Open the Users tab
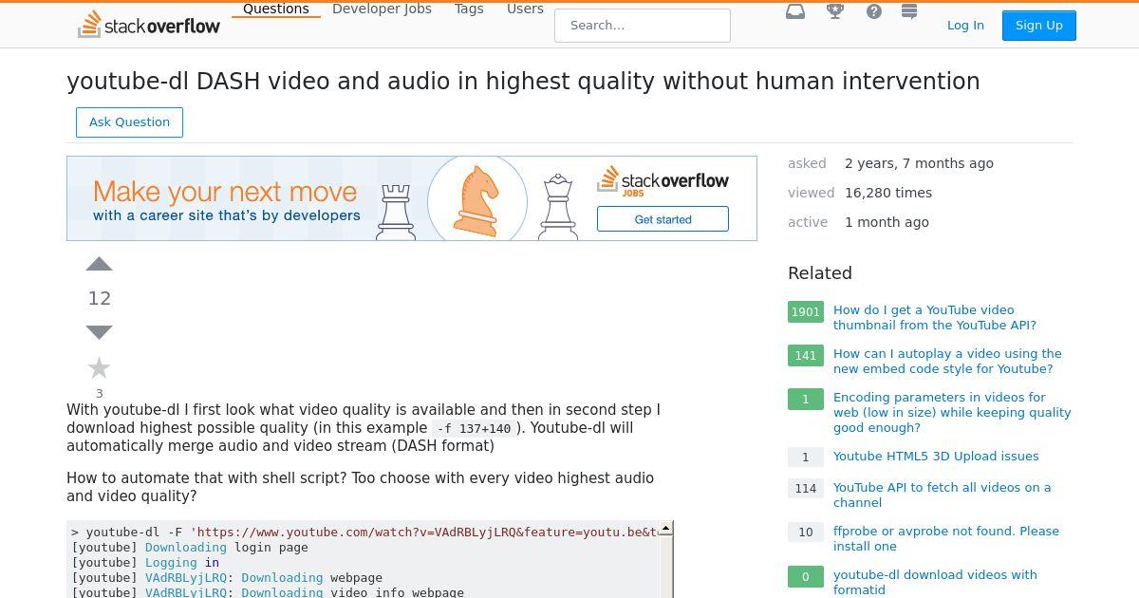Image resolution: width=1139 pixels, height=598 pixels. [x=525, y=9]
